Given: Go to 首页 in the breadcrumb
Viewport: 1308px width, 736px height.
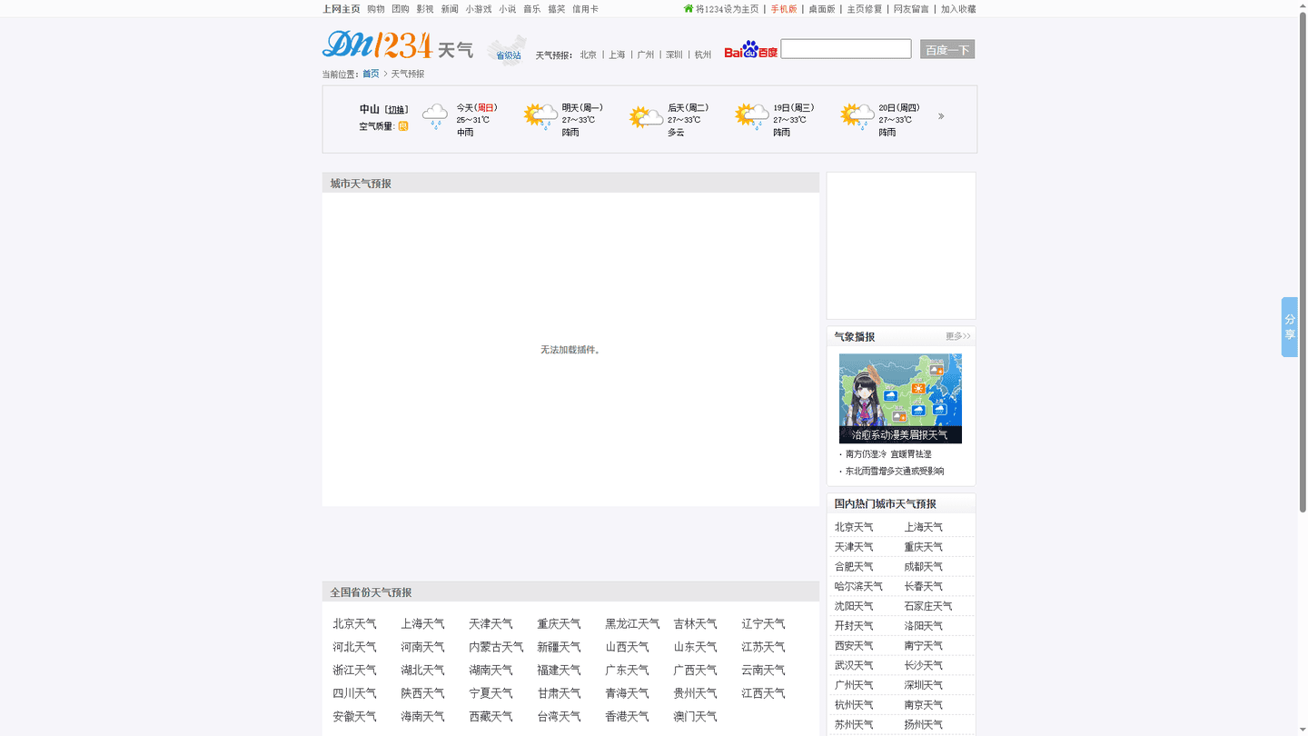Looking at the screenshot, I should (x=371, y=74).
